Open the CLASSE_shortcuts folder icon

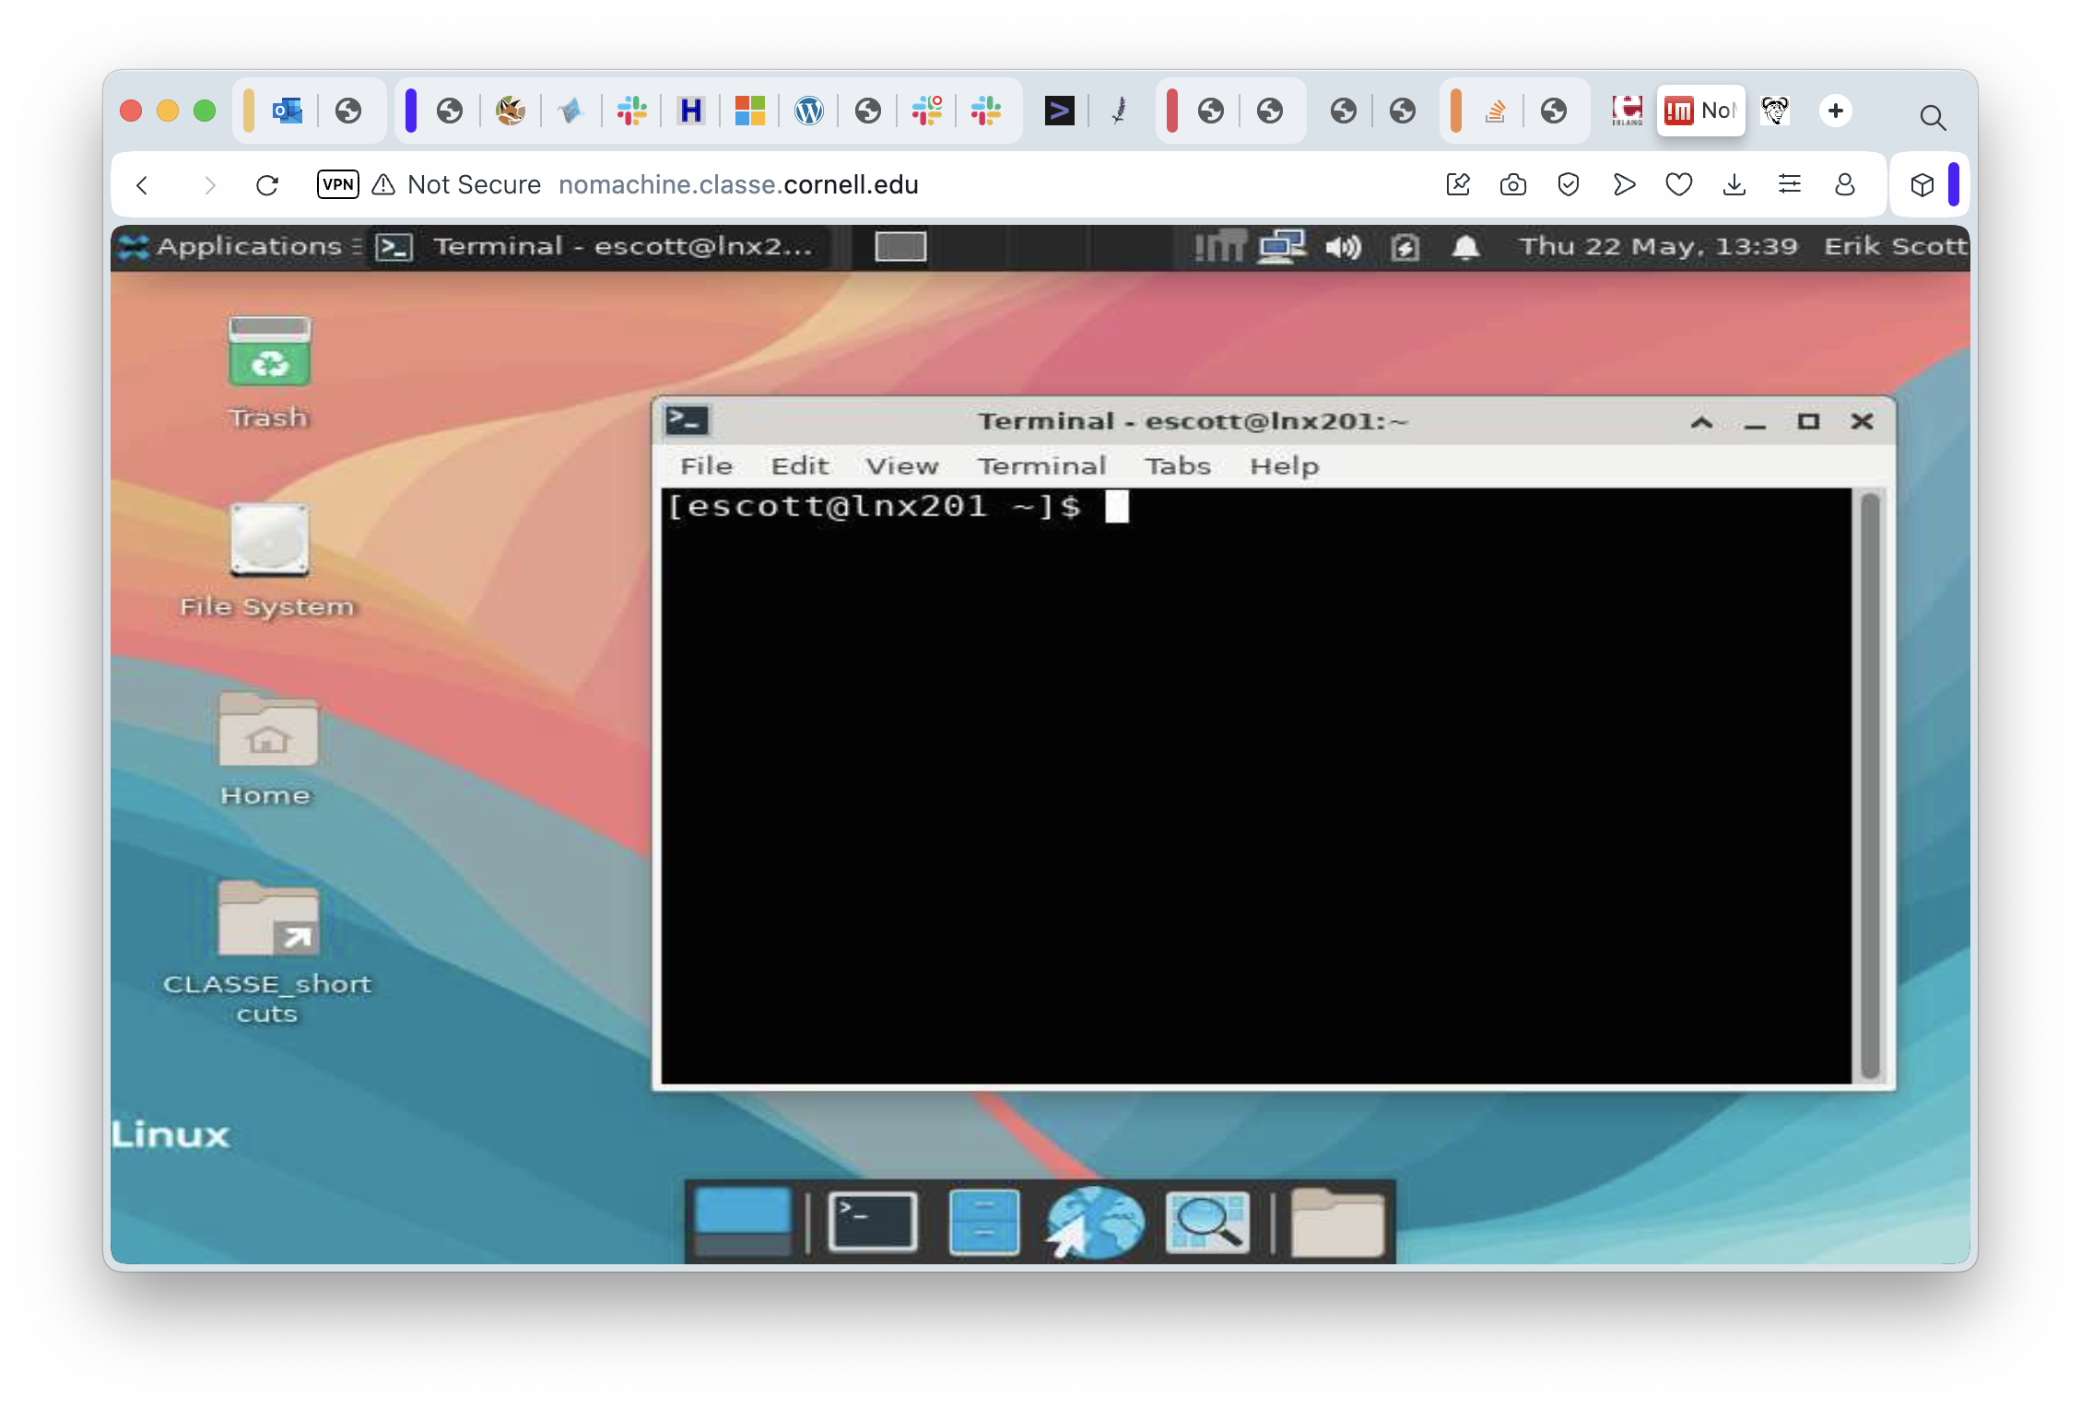pos(268,920)
